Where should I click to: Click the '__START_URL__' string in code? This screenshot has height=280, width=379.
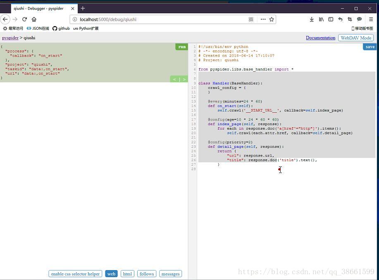262,110
